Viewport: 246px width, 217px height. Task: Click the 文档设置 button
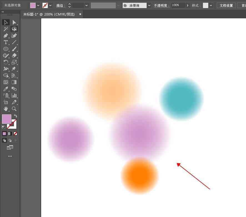click(226, 6)
